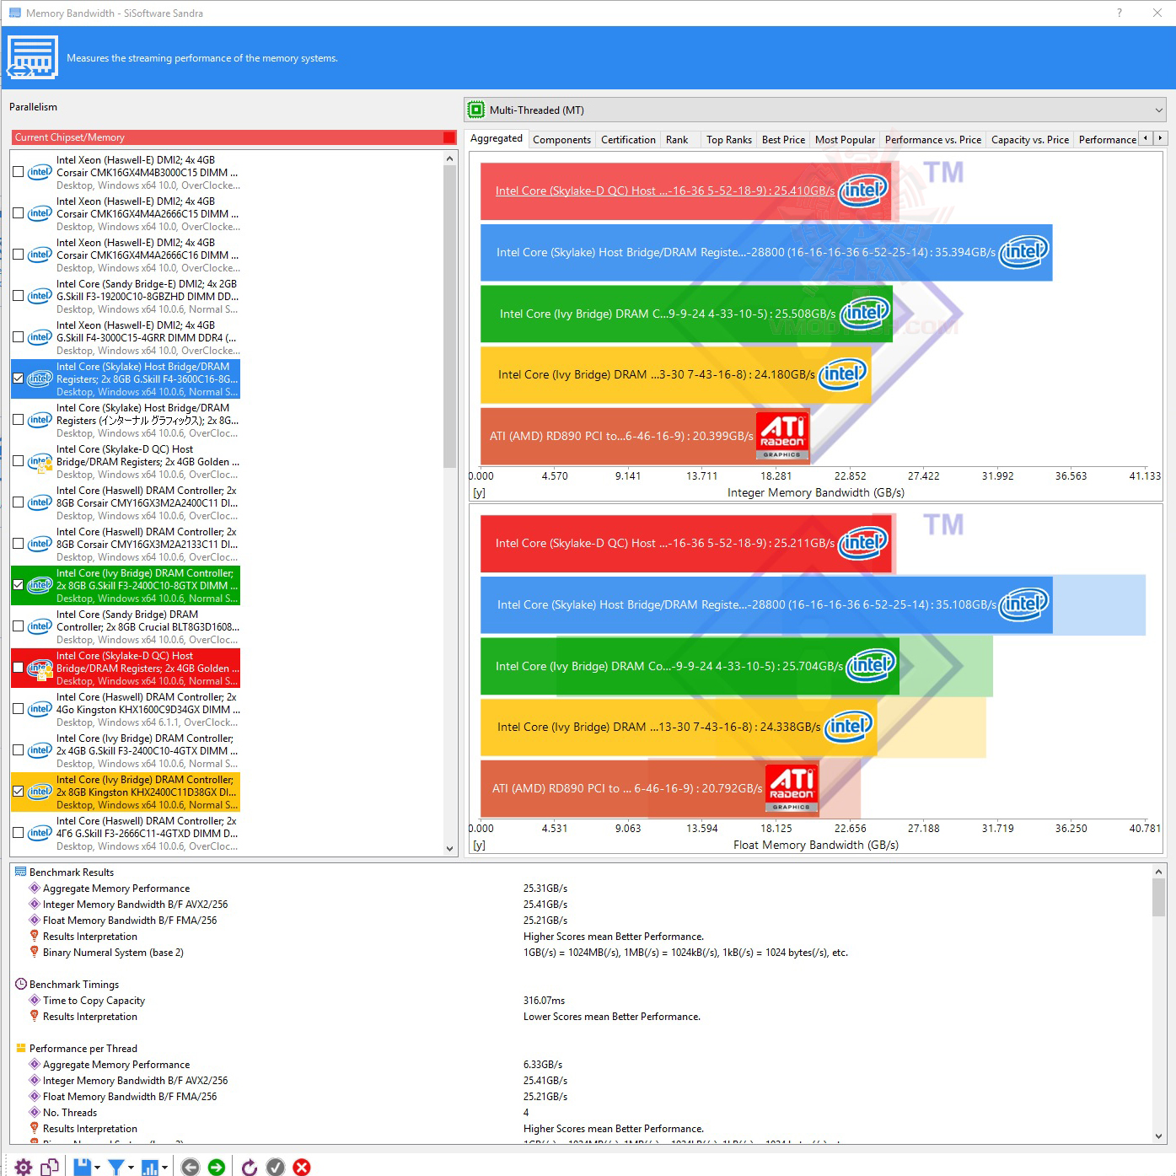Click the Performance per Thread section icon
This screenshot has height=1176, width=1176.
point(21,1048)
